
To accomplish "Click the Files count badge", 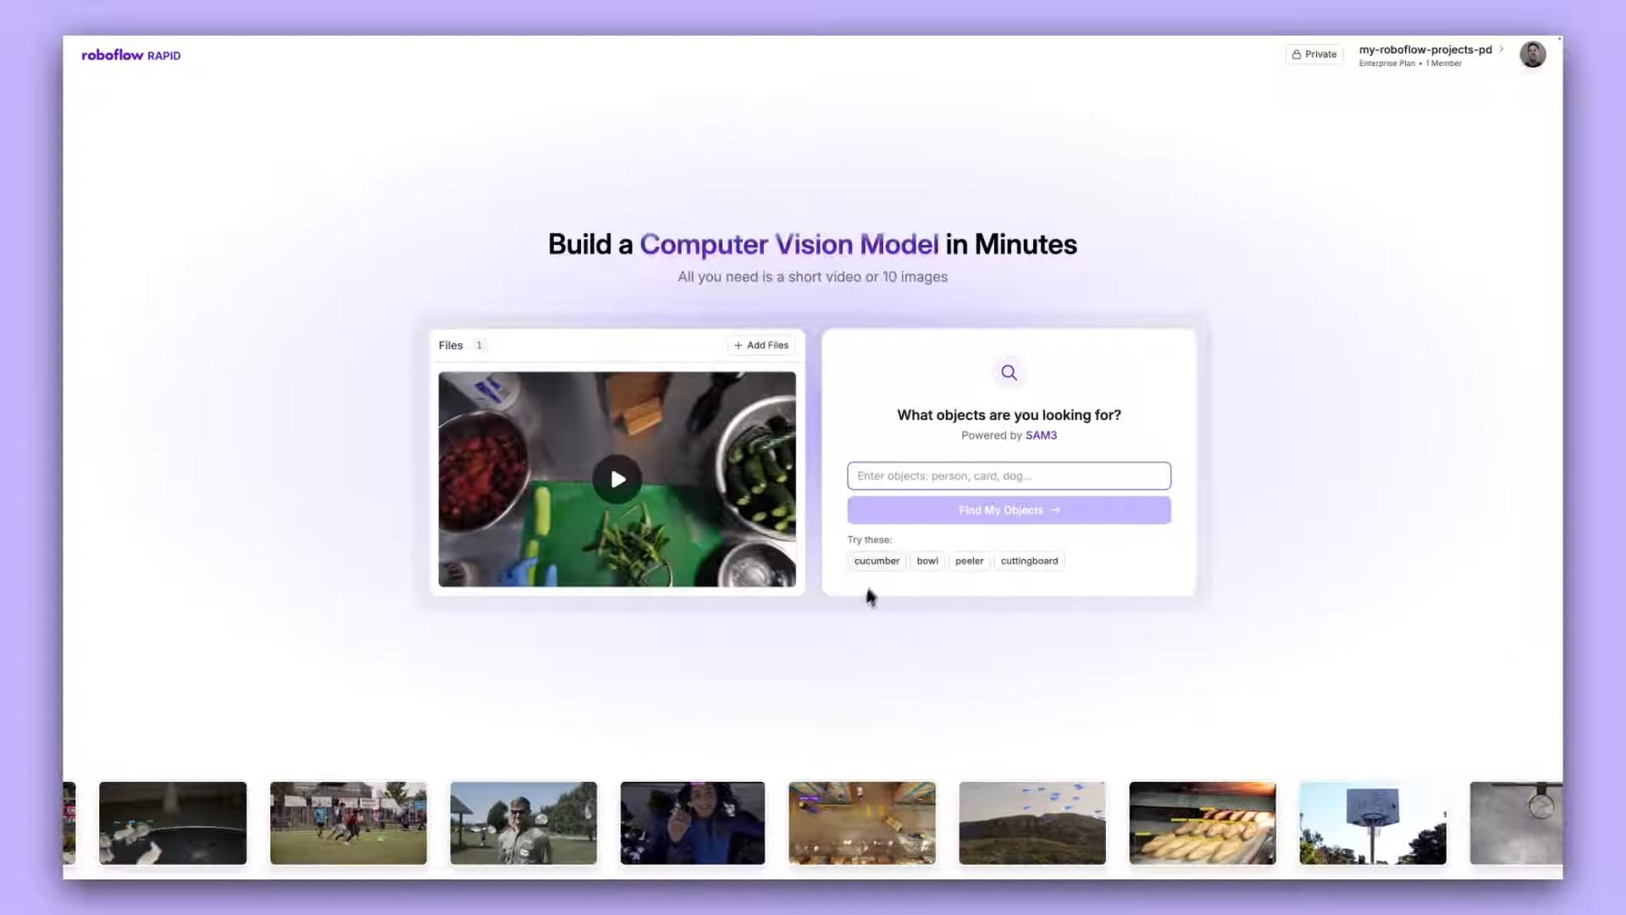I will pos(478,346).
